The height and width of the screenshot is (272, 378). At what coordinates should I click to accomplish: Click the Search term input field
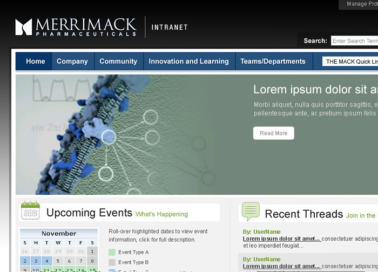354,40
